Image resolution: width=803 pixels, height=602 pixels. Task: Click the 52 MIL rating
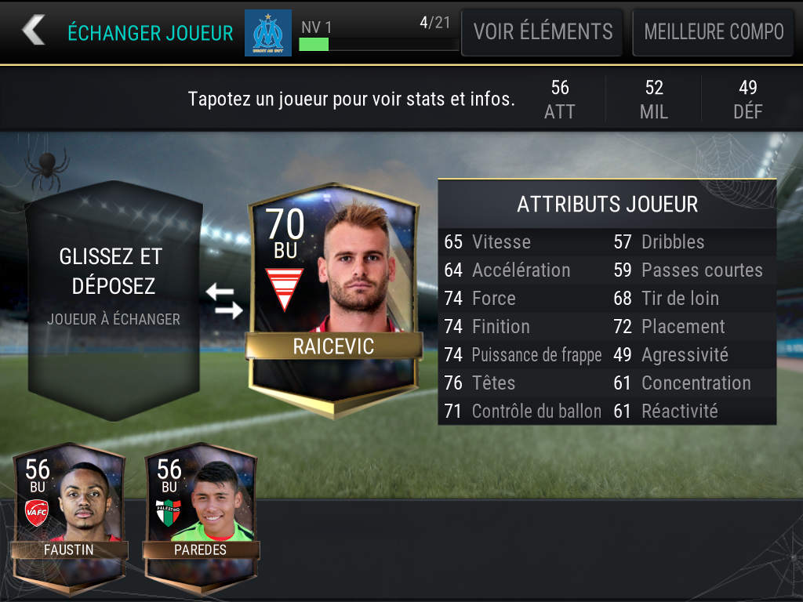[654, 99]
